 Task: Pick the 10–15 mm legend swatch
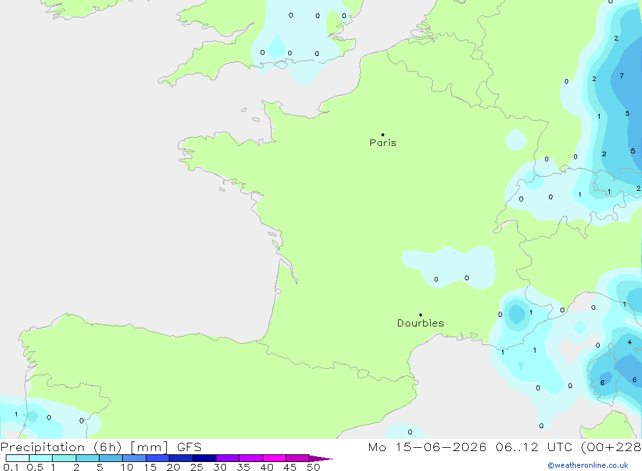click(x=134, y=458)
